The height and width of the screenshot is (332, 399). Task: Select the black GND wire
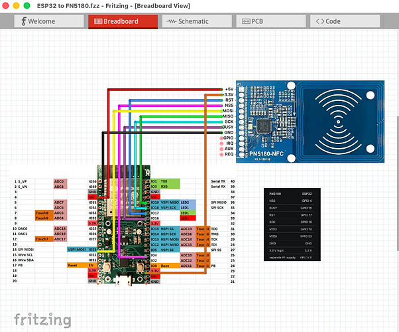click(x=163, y=133)
